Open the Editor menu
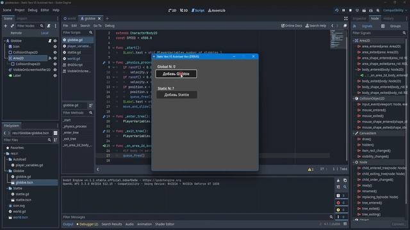 point(45,10)
